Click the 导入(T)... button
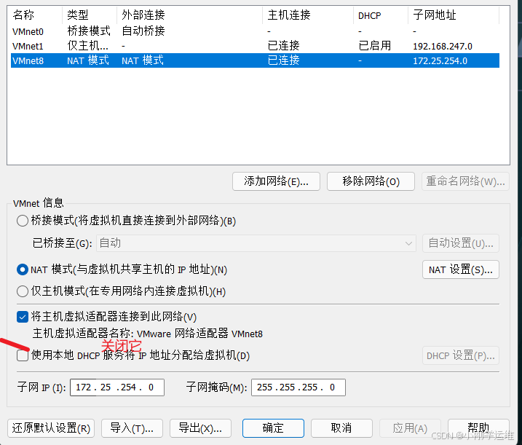This screenshot has width=522, height=445. coord(132,428)
